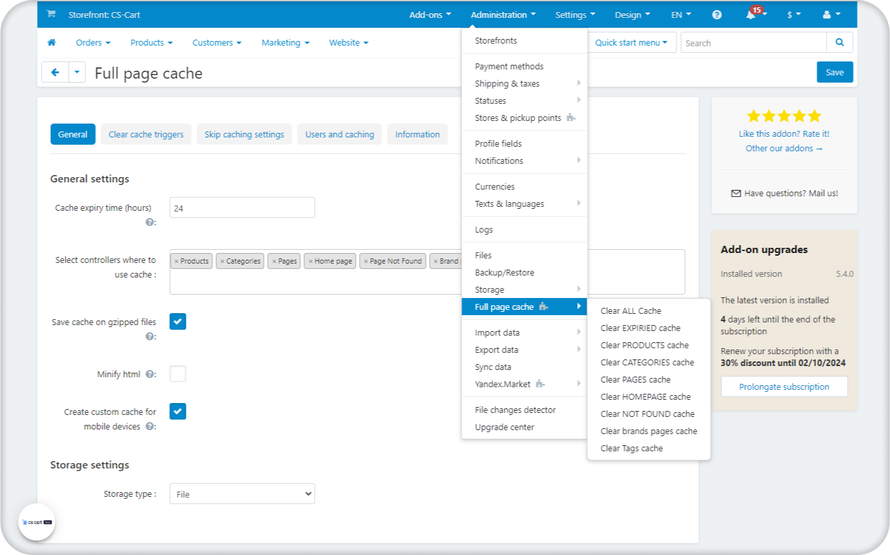
Task: Open the user account icon menu
Action: click(x=832, y=15)
